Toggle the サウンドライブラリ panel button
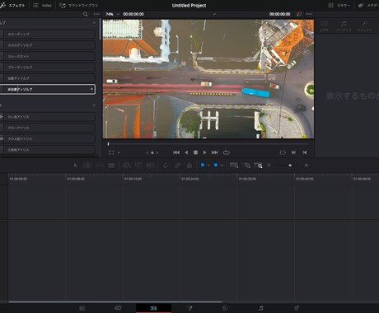The image size is (379, 313). pyautogui.click(x=78, y=5)
